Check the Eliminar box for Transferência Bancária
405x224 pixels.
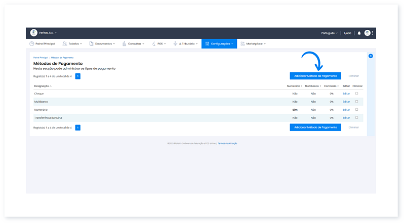tap(357, 117)
